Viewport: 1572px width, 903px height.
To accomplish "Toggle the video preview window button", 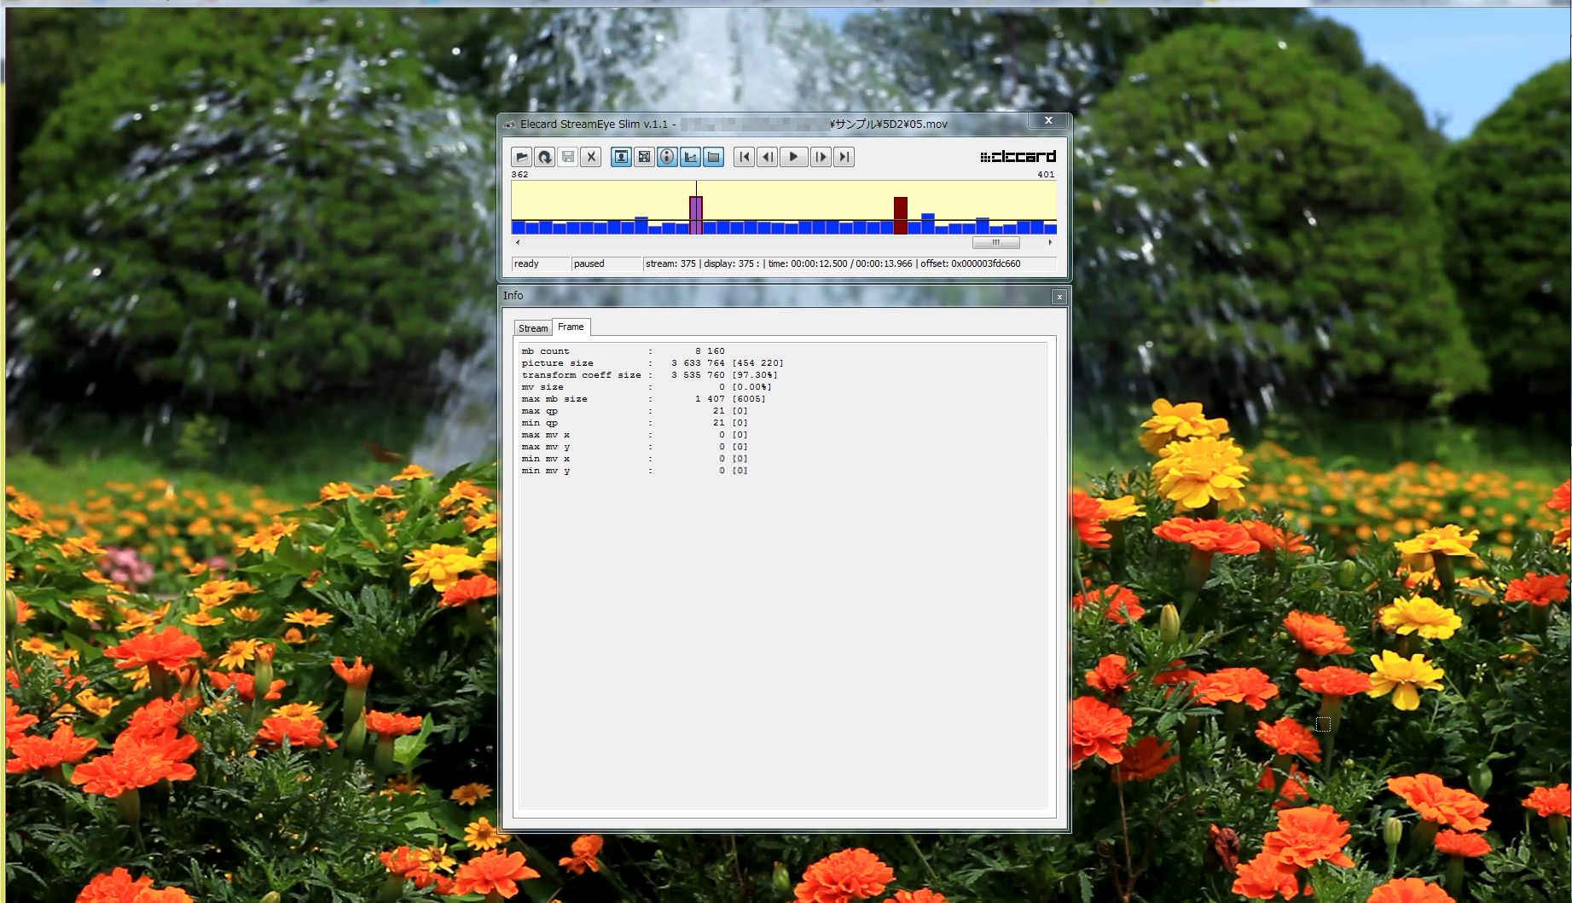I will [621, 157].
